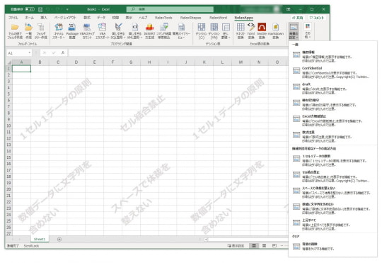The width and height of the screenshot is (382, 263).
Task: Select the 背景の削除 clear menu item
Action: pos(332,246)
